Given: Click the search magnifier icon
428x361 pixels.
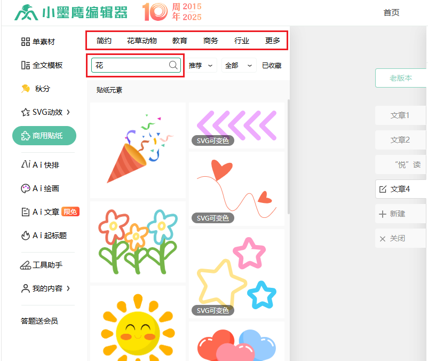Looking at the screenshot, I should click(173, 65).
